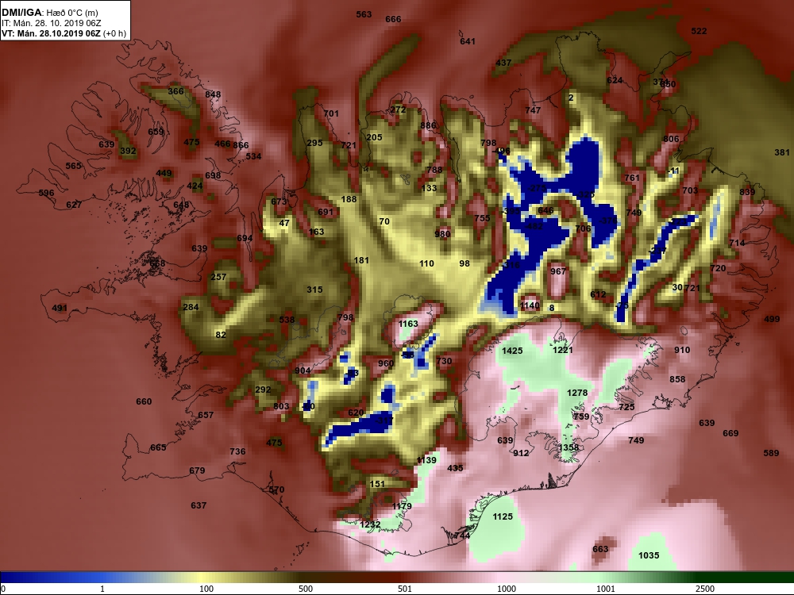The image size is (794, 595).
Task: Click the map value 1140
Action: tap(530, 305)
